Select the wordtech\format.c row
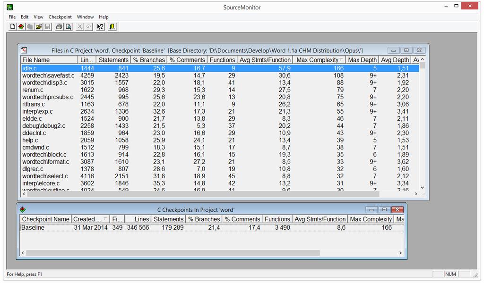The width and height of the screenshot is (484, 283). (x=220, y=162)
